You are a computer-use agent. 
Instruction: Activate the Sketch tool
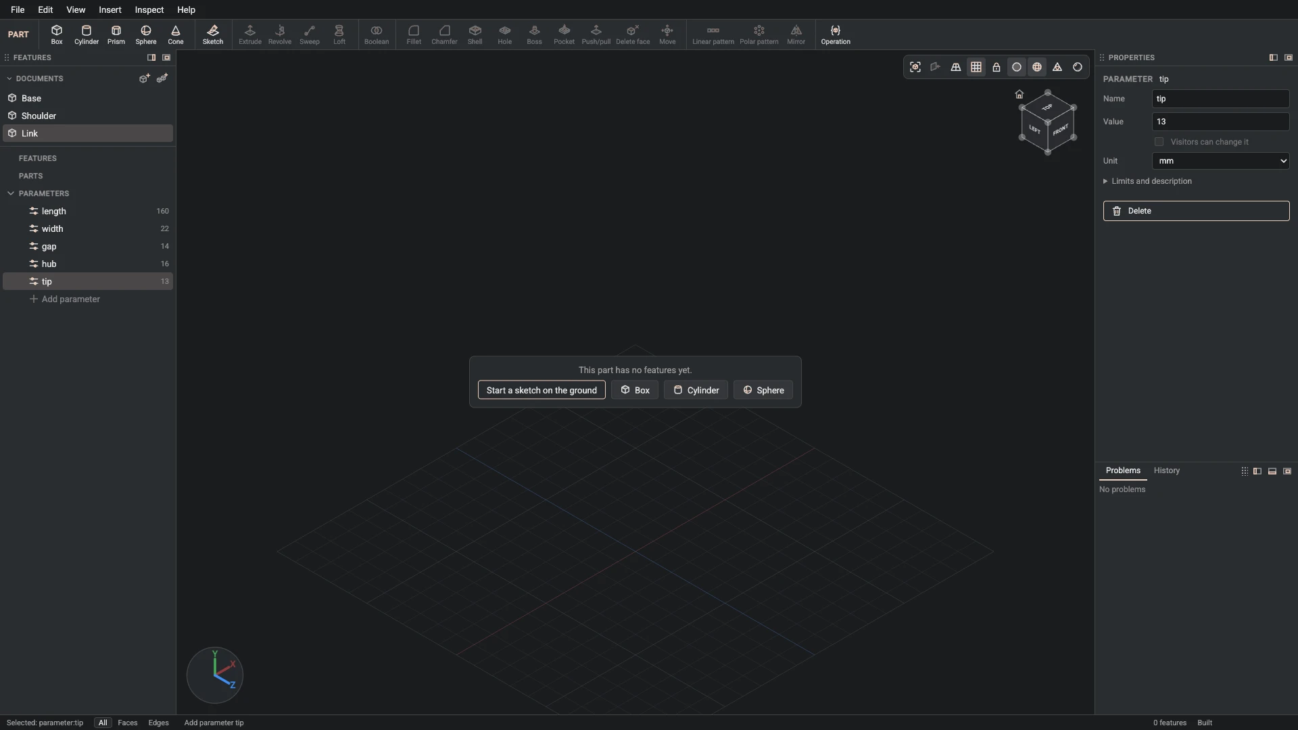point(213,34)
